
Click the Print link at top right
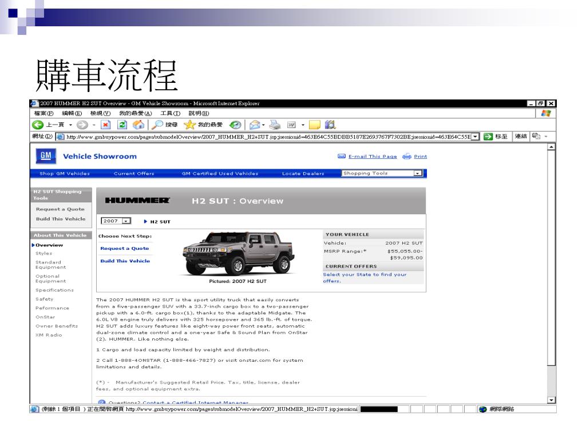click(421, 157)
